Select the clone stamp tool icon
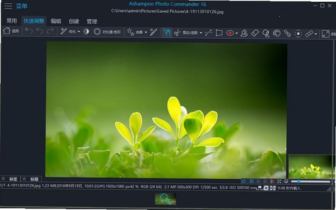The width and height of the screenshot is (336, 210). point(265,34)
